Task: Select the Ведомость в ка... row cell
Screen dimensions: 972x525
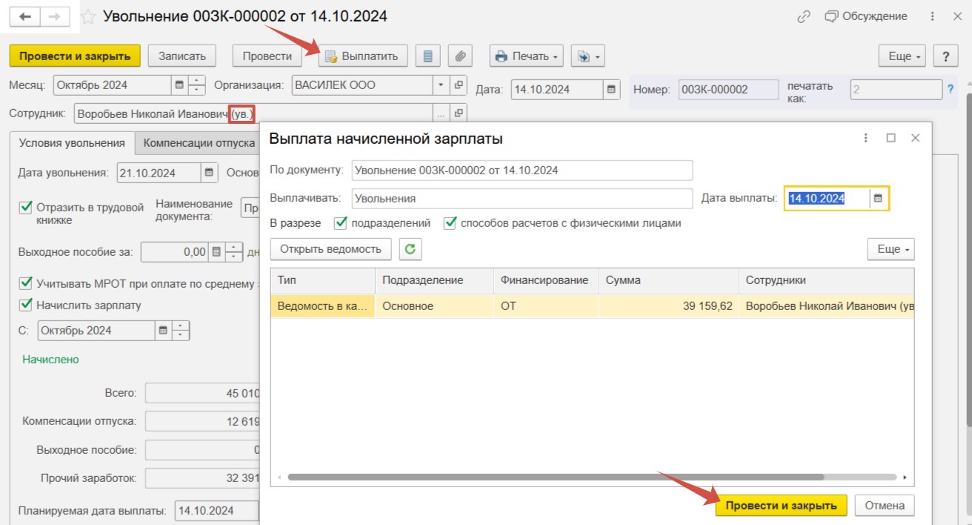Action: 323,306
